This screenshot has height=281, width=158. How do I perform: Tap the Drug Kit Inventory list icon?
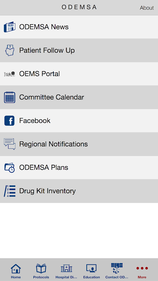pos(10,191)
